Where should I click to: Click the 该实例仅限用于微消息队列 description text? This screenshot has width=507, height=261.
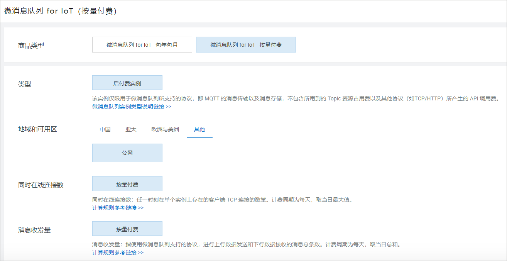coord(296,98)
